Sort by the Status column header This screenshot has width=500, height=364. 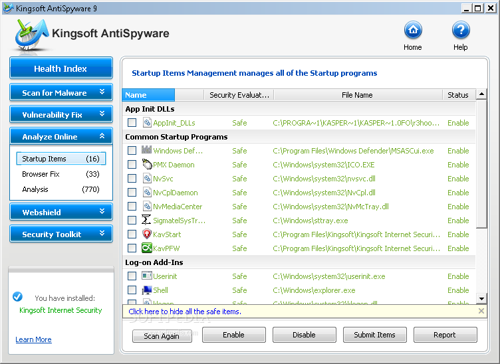point(459,95)
